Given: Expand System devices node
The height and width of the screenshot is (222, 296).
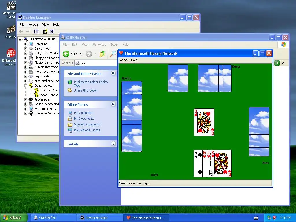Looking at the screenshot, I should (25, 109).
